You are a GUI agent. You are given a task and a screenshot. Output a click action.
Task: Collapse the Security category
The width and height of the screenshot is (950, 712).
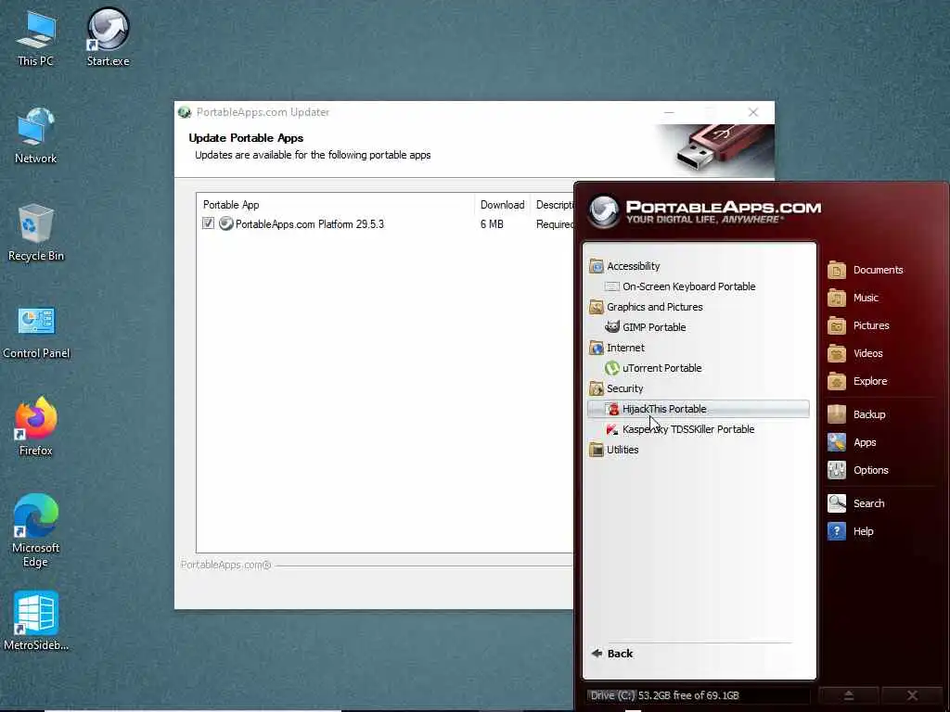(x=616, y=388)
